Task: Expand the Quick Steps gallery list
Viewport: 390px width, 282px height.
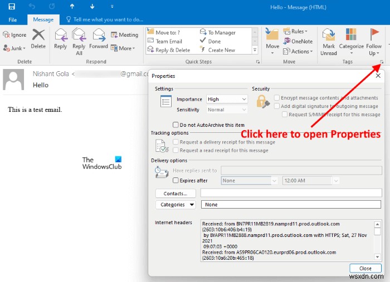Action: [x=255, y=50]
